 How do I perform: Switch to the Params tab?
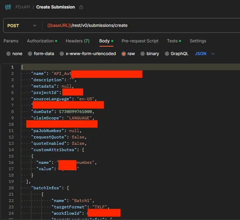[11, 41]
